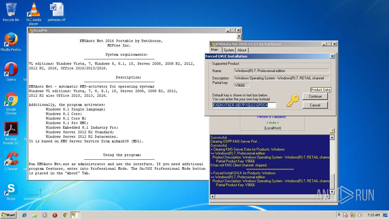Open Action Center flag tray icon
The width and height of the screenshot is (389, 219).
point(346,215)
